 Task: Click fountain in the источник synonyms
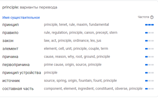click(x=85, y=80)
